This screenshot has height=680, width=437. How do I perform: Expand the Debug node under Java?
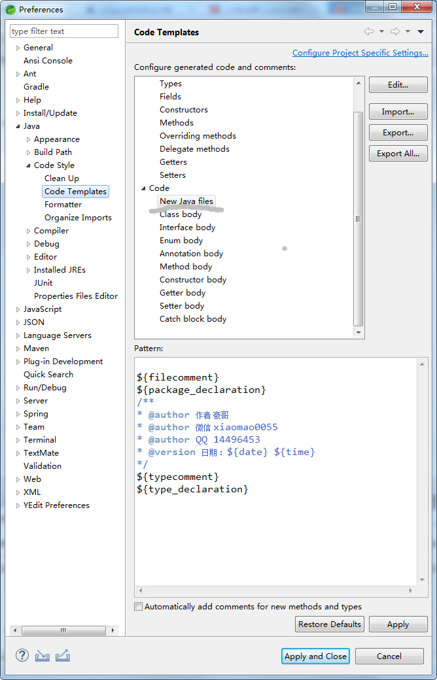[x=28, y=244]
